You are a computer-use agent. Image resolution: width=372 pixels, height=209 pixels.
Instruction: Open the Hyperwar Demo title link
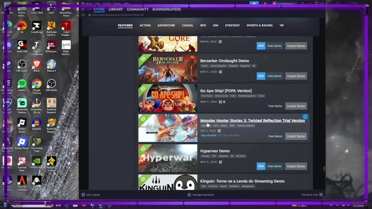(x=215, y=151)
